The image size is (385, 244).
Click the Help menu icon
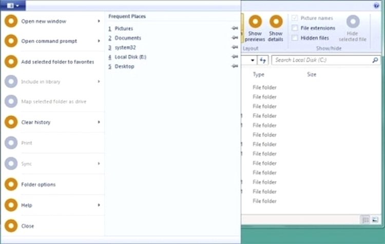click(x=11, y=205)
